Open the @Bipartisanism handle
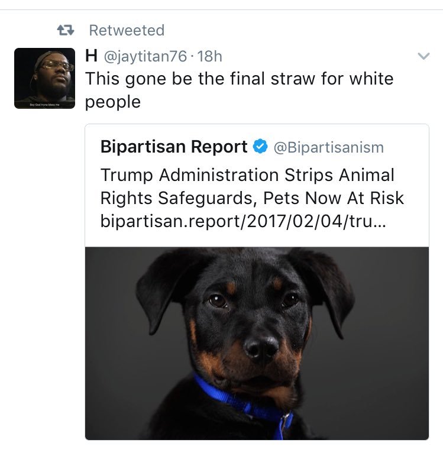Screen dimensions: 443x456 point(328,147)
